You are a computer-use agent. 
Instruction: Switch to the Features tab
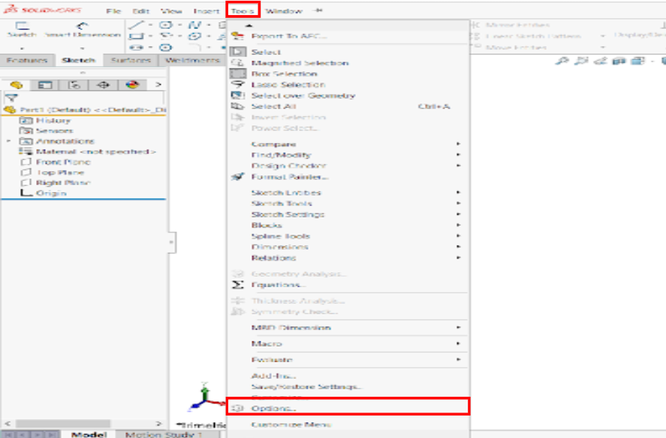(27, 60)
